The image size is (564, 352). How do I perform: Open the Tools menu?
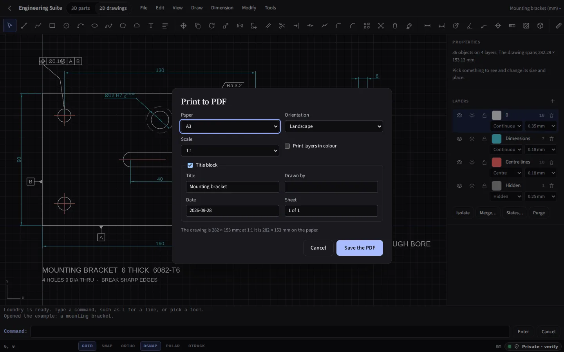(270, 8)
